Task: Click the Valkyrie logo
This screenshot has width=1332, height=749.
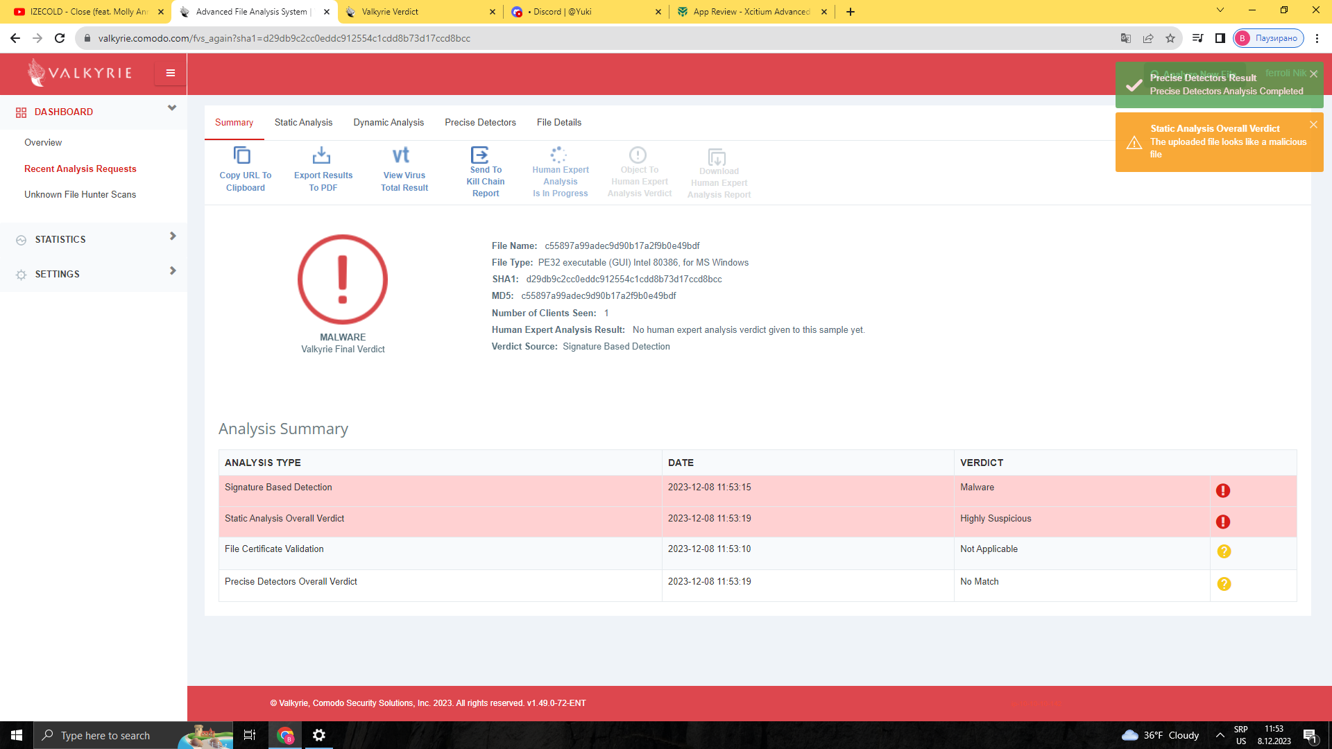Action: (80, 73)
